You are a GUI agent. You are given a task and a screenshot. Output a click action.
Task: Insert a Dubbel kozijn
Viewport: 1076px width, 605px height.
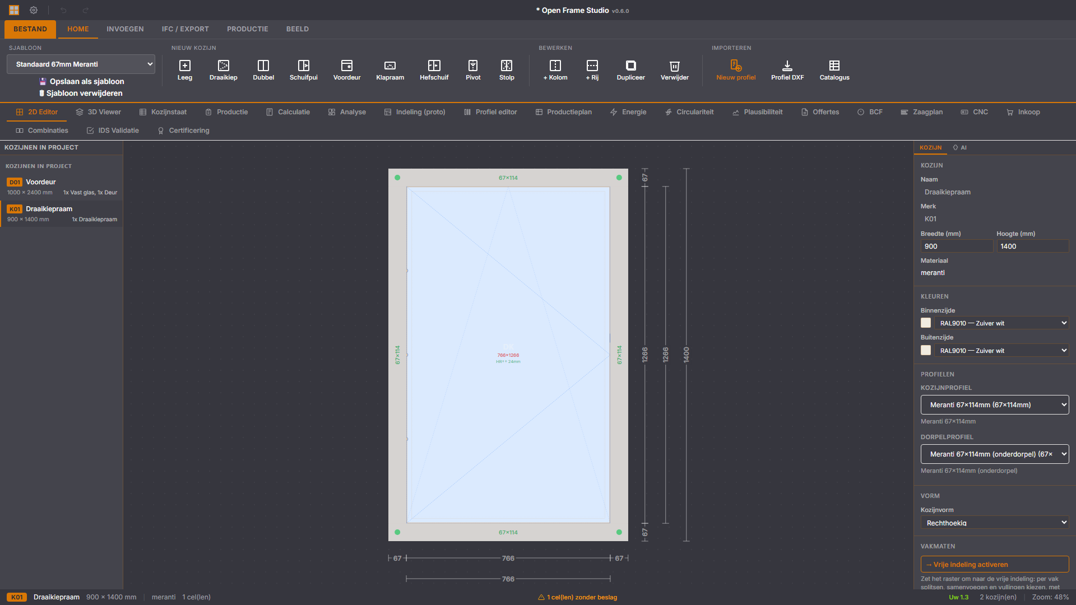pos(263,70)
